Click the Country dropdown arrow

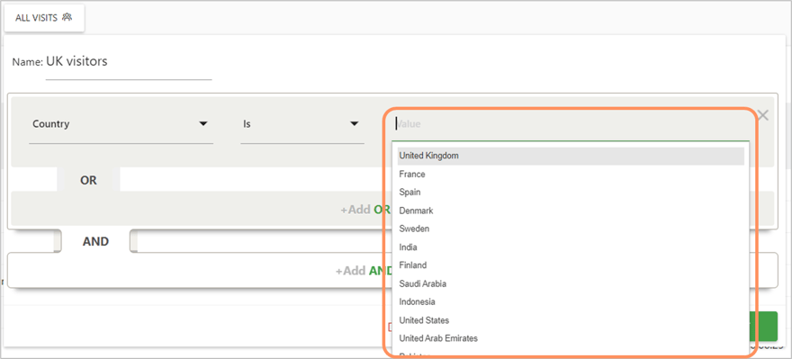pyautogui.click(x=203, y=123)
